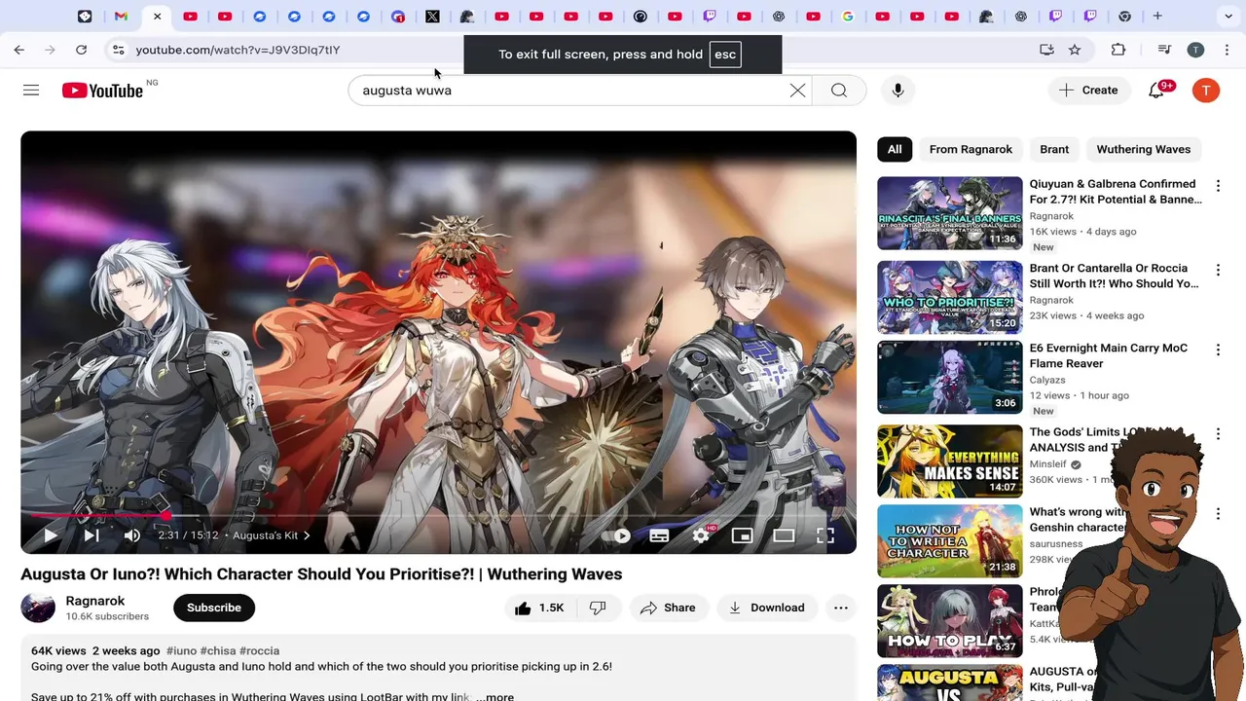
Task: Dislike the video
Action: point(598,608)
